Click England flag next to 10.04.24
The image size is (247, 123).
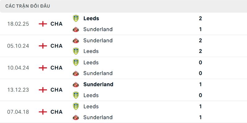click(43, 68)
